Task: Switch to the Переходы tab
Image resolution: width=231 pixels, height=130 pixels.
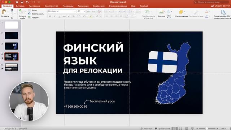Action: pos(68,6)
